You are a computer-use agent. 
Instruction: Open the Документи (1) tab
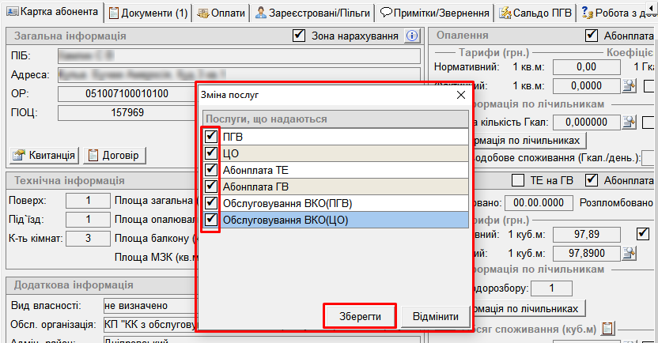[148, 13]
